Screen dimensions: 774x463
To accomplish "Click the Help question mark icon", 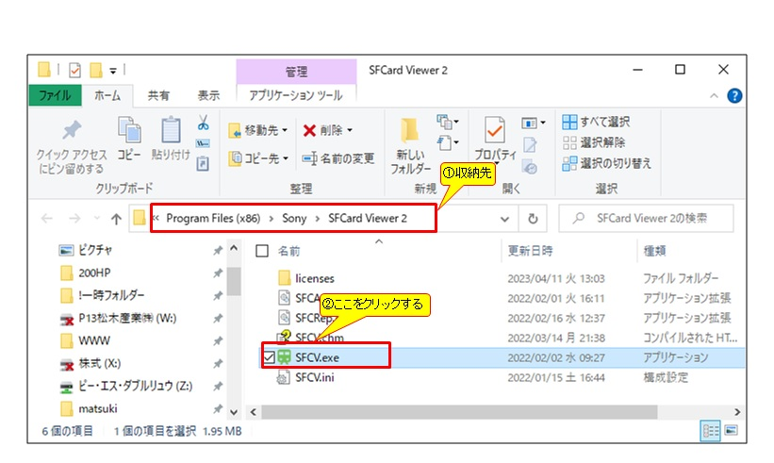I will coord(734,96).
